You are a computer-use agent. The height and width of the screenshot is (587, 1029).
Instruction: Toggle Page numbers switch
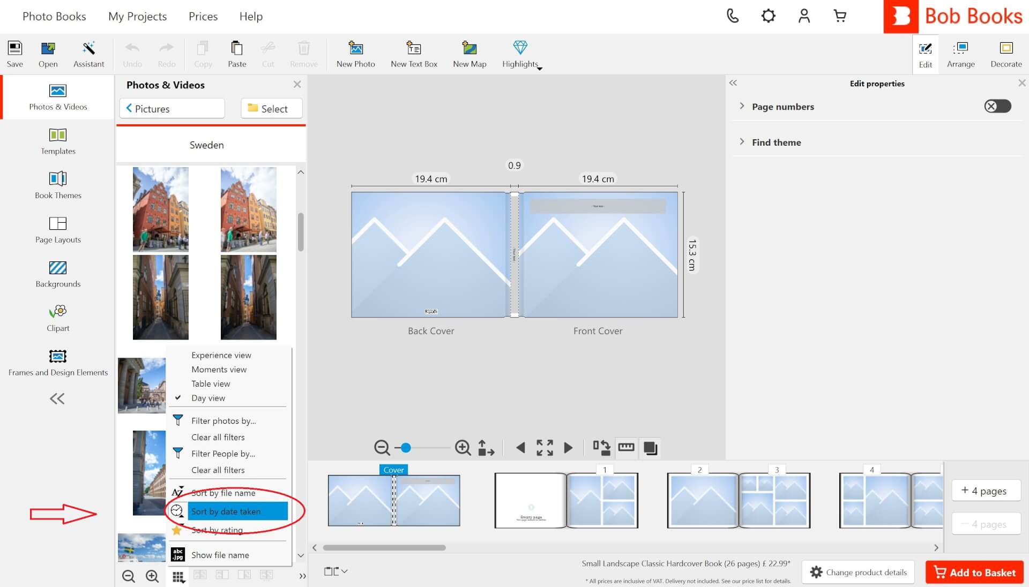(x=997, y=106)
